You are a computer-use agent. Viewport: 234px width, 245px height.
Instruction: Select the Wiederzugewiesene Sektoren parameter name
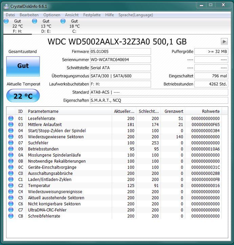click(x=56, y=137)
